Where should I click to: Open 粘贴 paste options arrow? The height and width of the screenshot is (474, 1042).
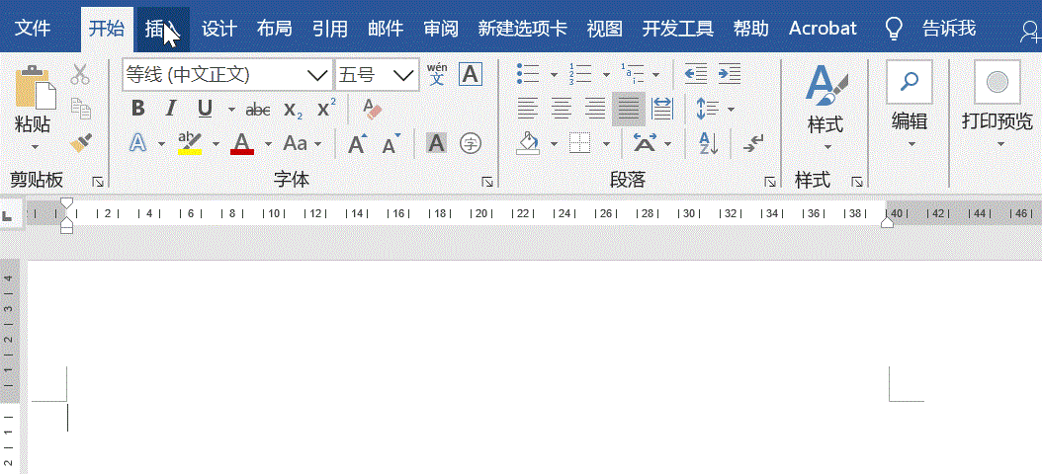pos(35,146)
